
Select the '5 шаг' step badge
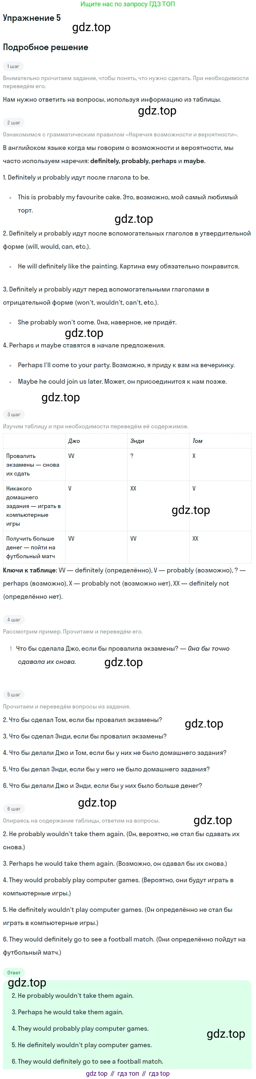[14, 695]
